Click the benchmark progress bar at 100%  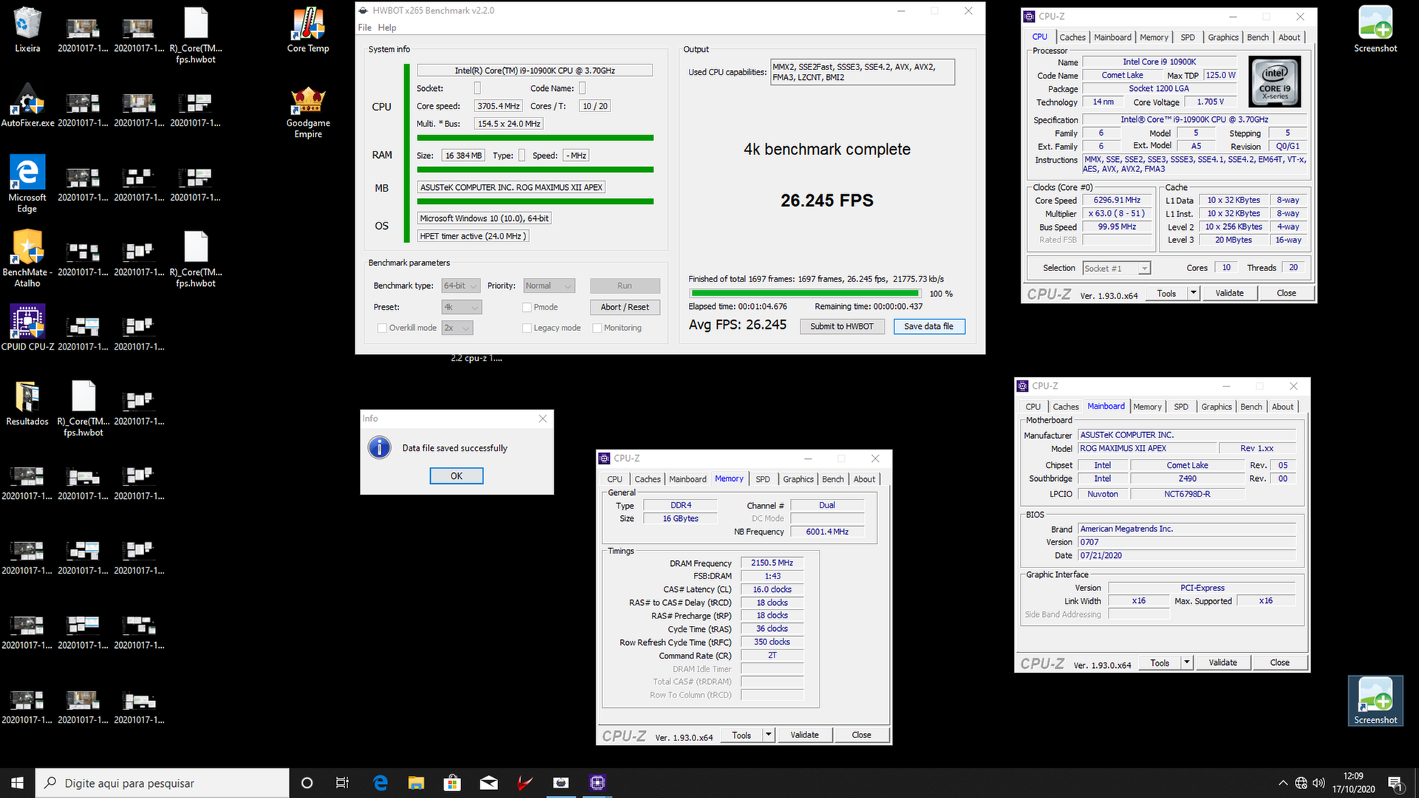point(805,294)
